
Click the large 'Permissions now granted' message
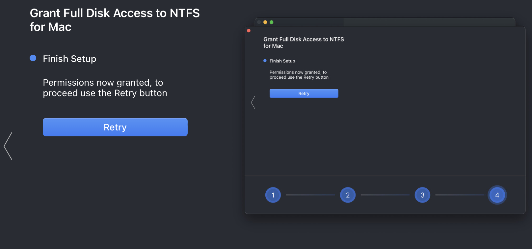[x=105, y=88]
